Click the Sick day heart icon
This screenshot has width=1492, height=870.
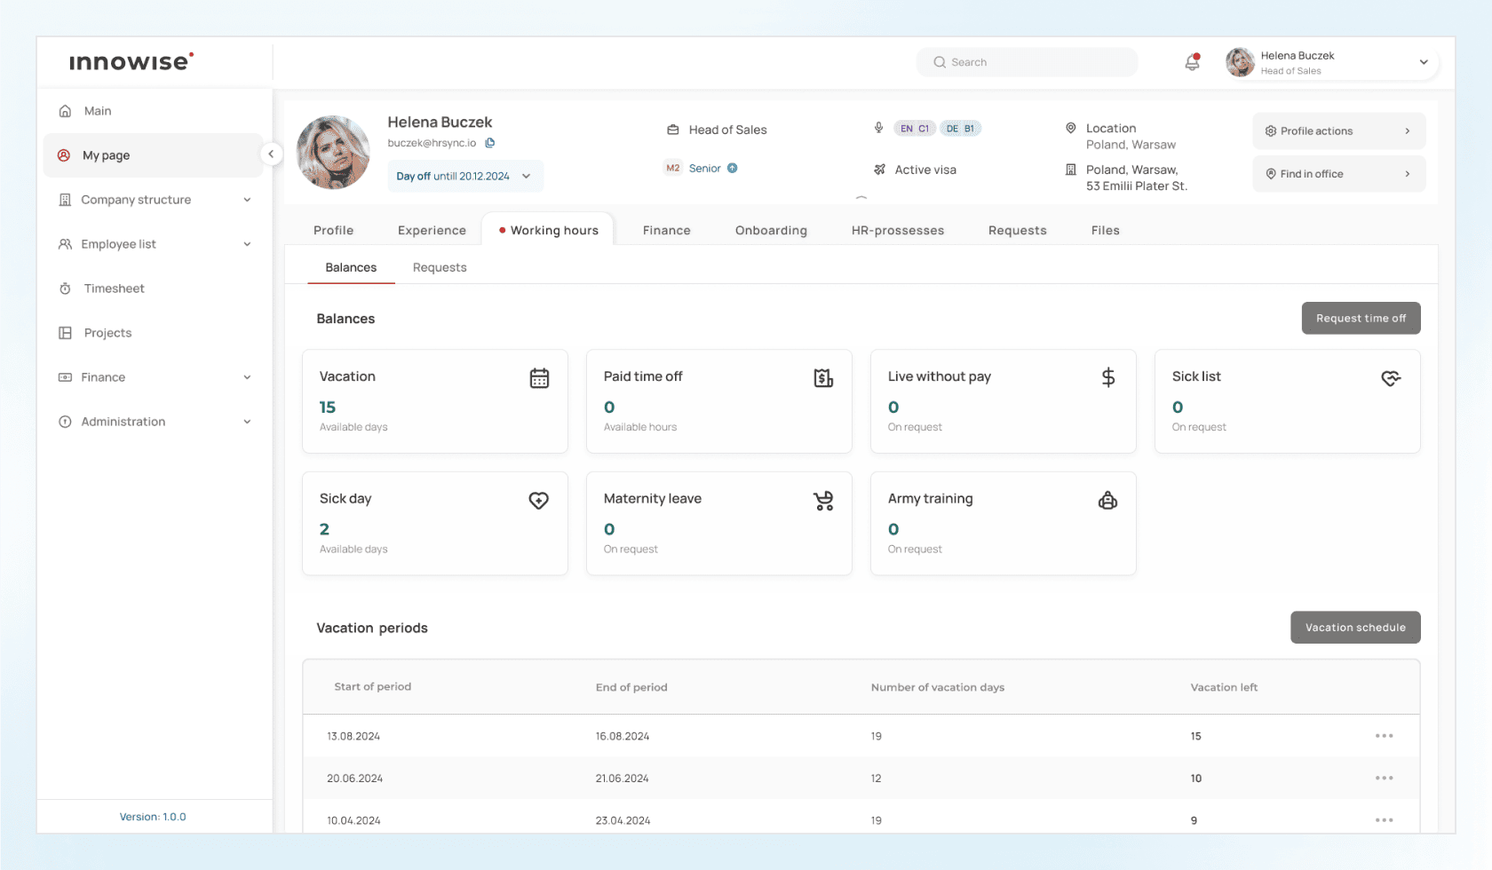(x=538, y=501)
